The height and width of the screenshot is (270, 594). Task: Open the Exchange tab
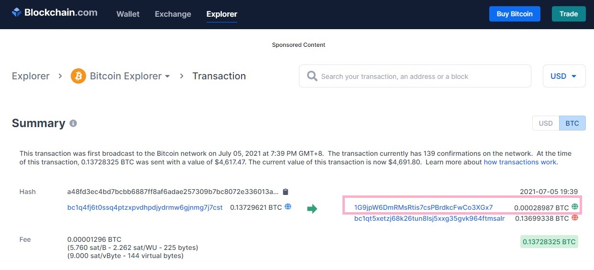173,14
